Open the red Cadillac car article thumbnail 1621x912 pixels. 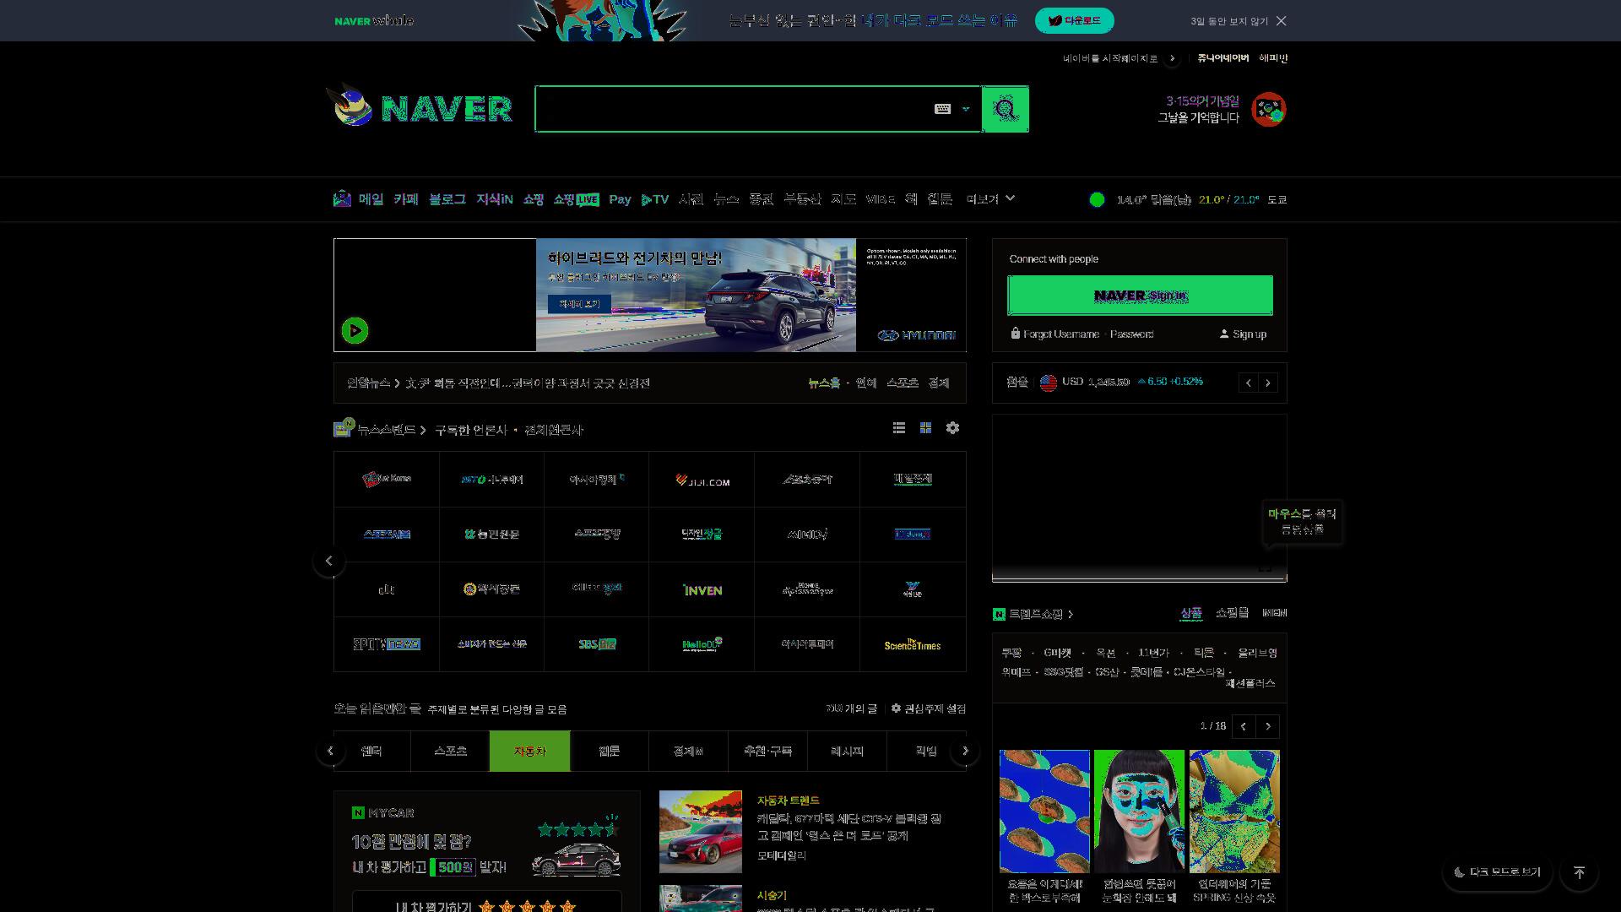(x=701, y=832)
